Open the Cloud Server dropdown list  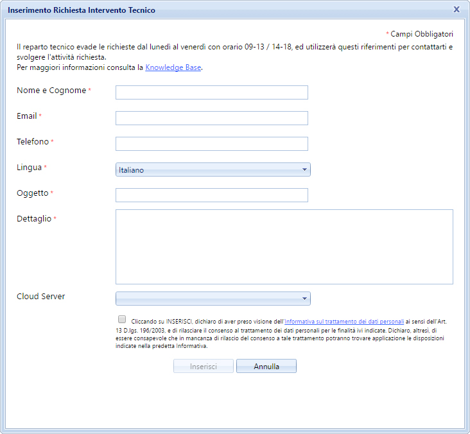pyautogui.click(x=213, y=299)
